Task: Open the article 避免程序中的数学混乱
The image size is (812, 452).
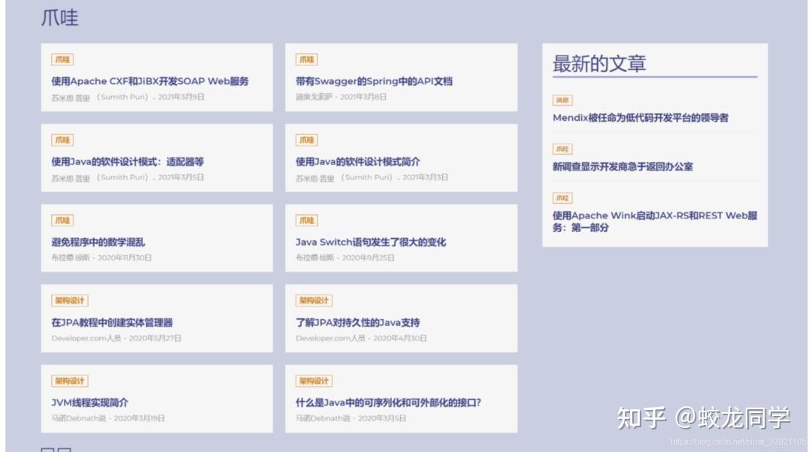Action: [x=101, y=243]
